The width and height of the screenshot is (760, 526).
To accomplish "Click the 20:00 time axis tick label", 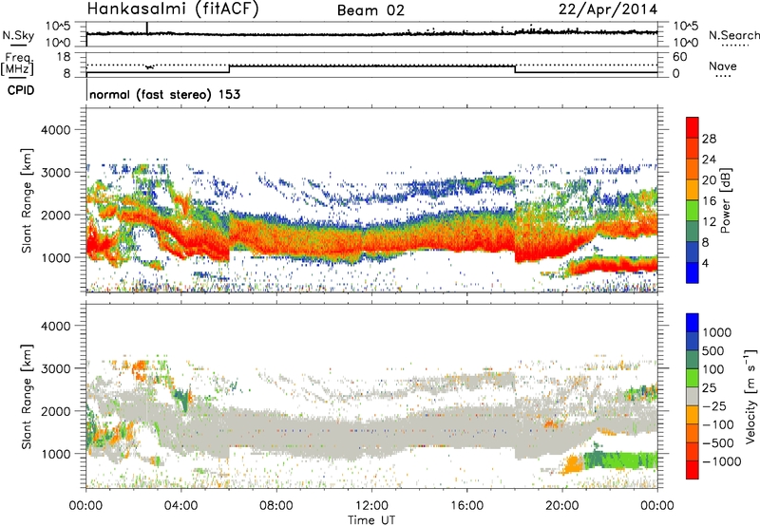I will 561,506.
